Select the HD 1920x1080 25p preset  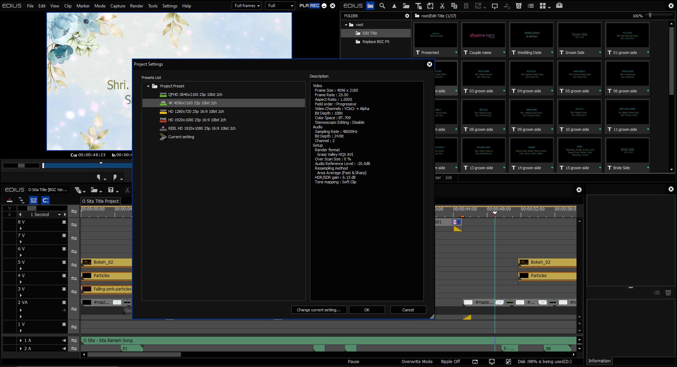click(x=197, y=120)
